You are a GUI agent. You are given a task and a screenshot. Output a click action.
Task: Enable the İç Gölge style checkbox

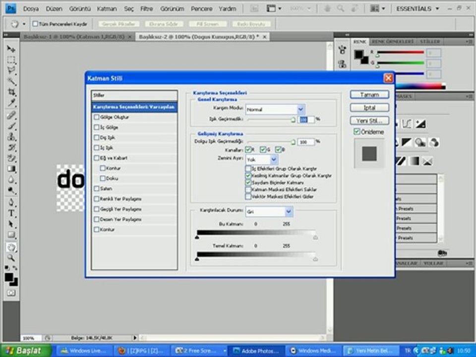(x=97, y=127)
